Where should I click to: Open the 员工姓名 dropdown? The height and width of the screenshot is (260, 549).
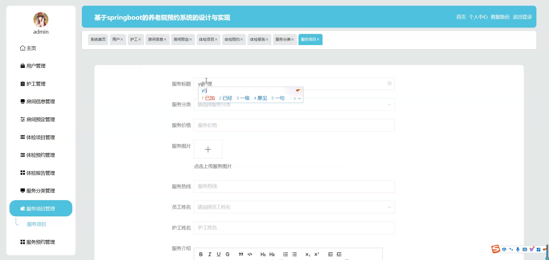click(x=294, y=207)
